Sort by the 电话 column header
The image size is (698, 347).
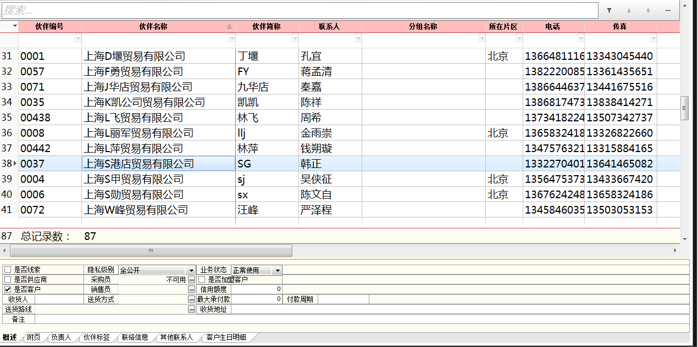[553, 26]
